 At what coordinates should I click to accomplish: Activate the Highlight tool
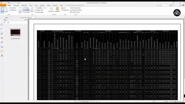(x=57, y=10)
